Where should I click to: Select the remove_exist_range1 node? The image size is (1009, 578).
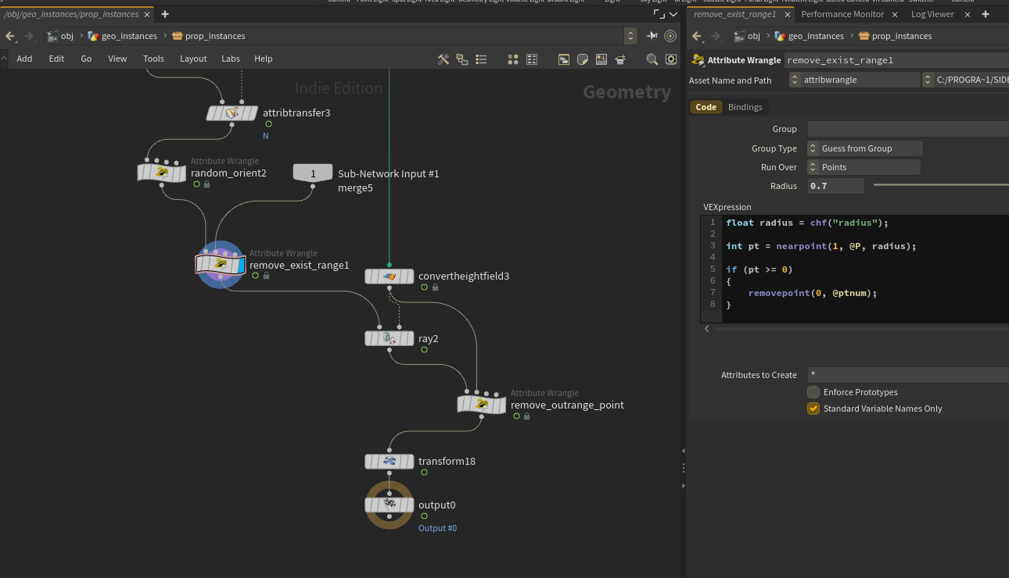[x=221, y=265]
